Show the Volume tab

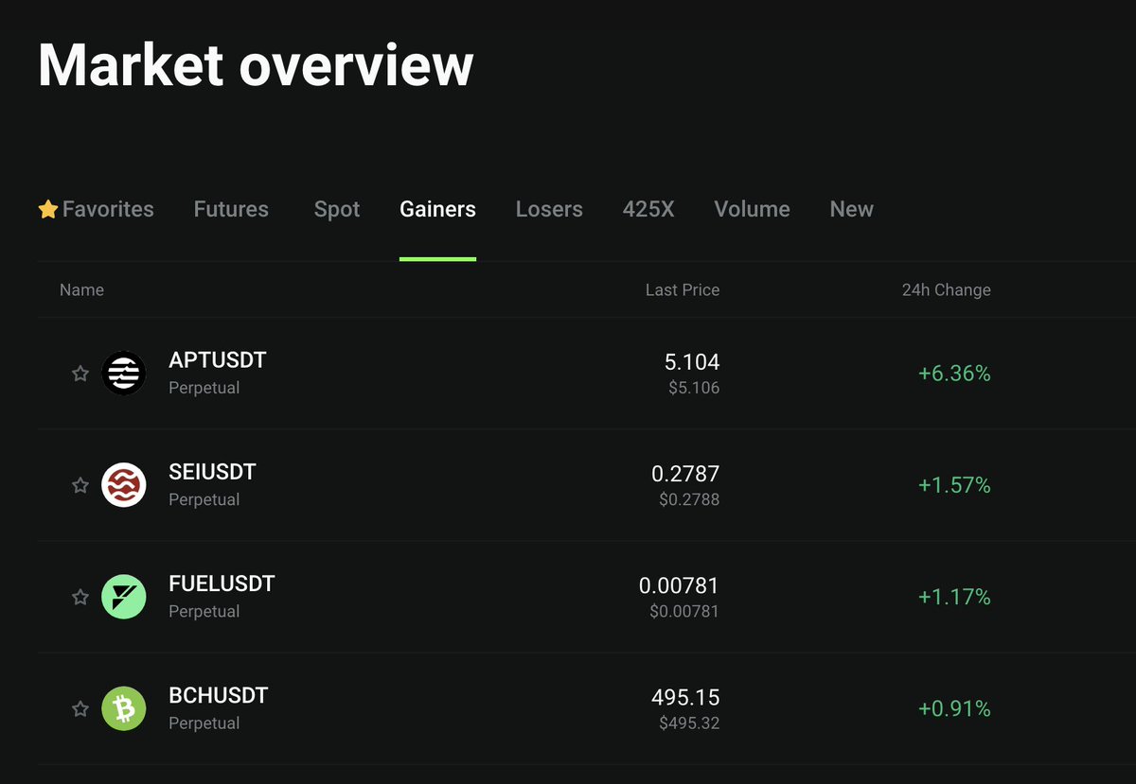(752, 209)
